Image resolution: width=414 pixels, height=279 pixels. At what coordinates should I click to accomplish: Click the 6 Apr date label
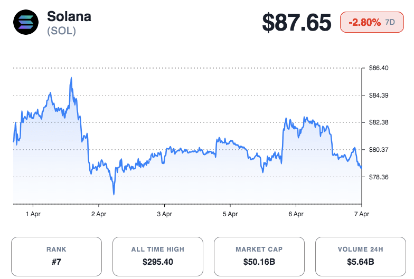296,214
